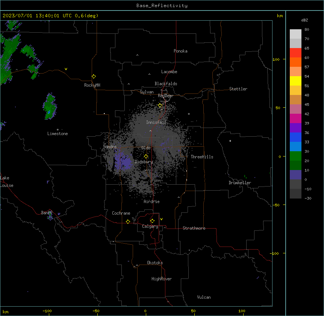Click the HighRiver label
This screenshot has width=324, height=316.
click(x=162, y=279)
